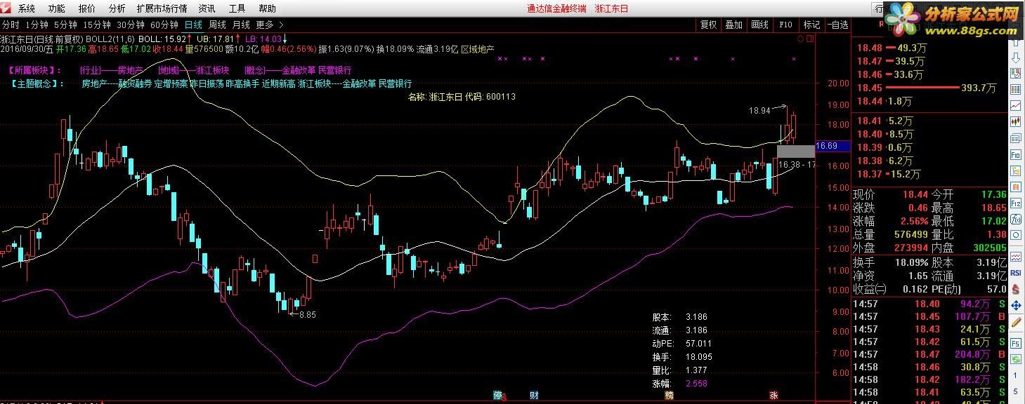Click the F10 sidebar icon
This screenshot has width=1025, height=404.
pos(1015,154)
